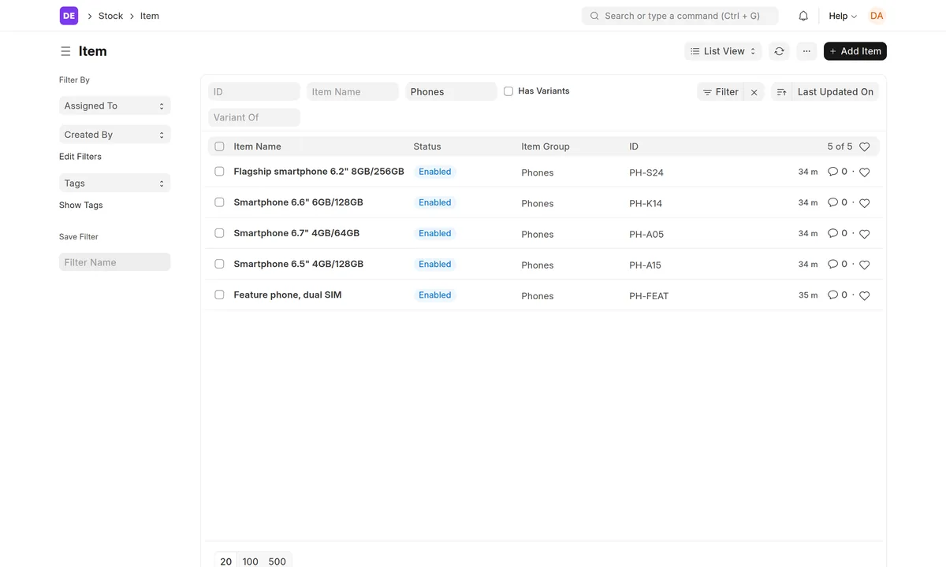Viewport: 946px width, 567px height.
Task: Tick checkbox for Smartphone 6.5" 4GB/128GB
Action: pos(219,264)
